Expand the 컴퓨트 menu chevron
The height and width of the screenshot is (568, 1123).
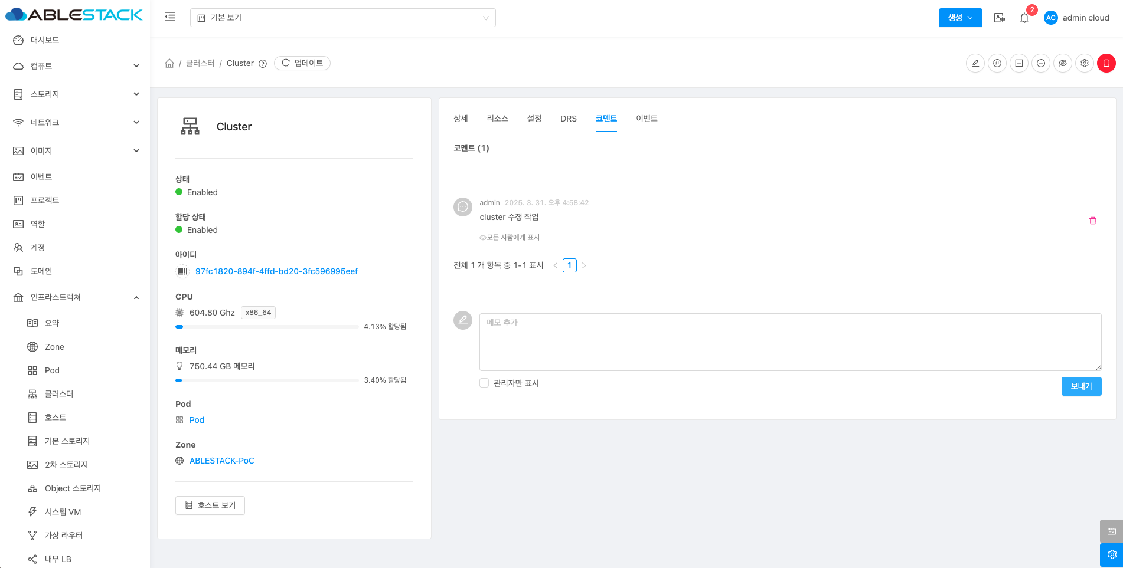point(136,66)
